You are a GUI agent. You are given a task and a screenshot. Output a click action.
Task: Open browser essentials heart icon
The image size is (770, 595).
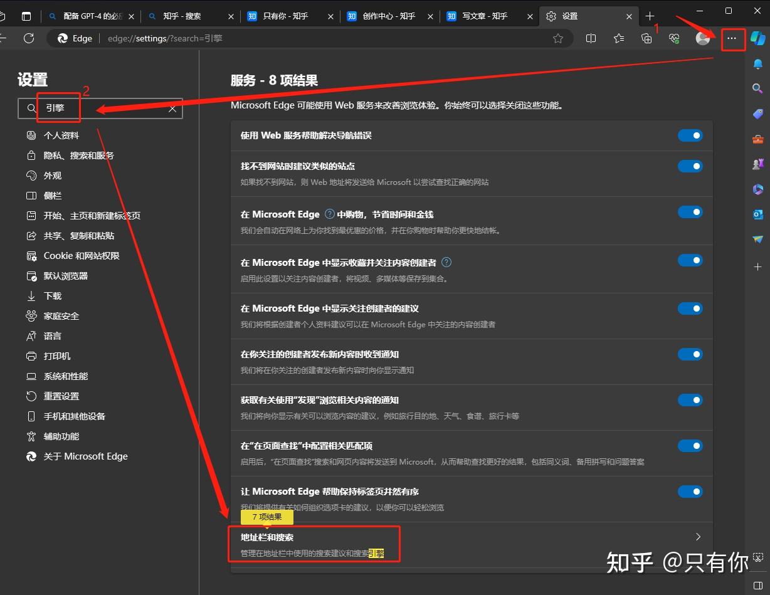tap(675, 39)
